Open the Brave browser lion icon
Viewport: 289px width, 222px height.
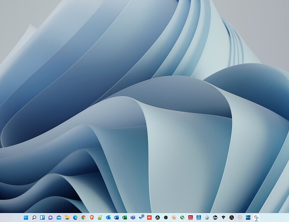(x=92, y=218)
